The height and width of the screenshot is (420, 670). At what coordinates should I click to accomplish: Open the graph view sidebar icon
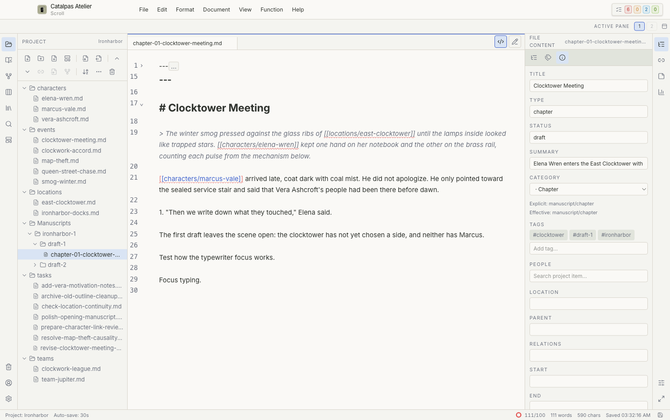click(x=8, y=76)
